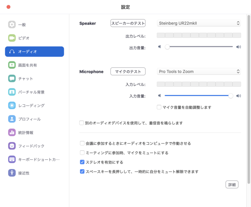Select the レコーディング recording icon
The width and height of the screenshot is (251, 207).
click(x=12, y=106)
